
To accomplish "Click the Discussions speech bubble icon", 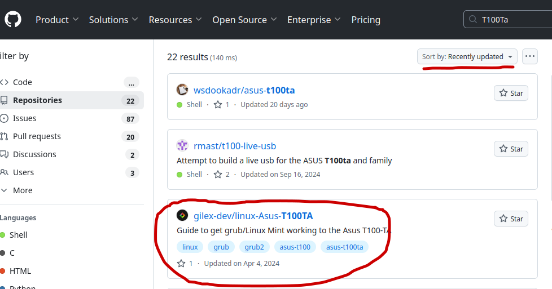I will click(4, 154).
